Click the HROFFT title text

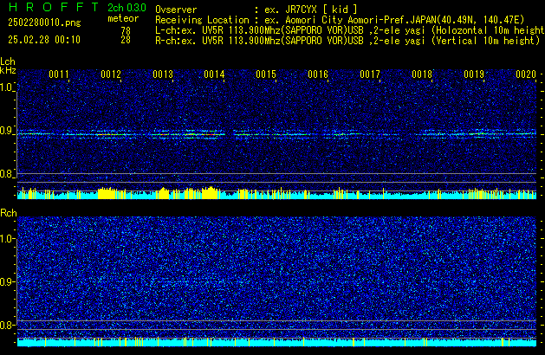54,7
